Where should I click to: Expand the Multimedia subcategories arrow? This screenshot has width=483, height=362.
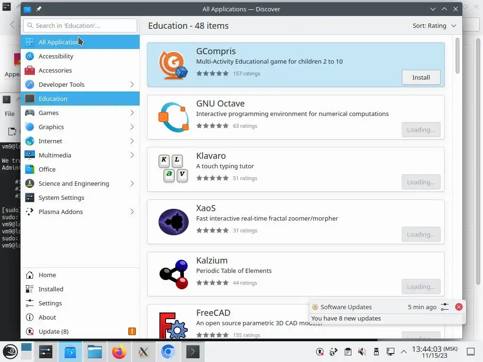(132, 155)
